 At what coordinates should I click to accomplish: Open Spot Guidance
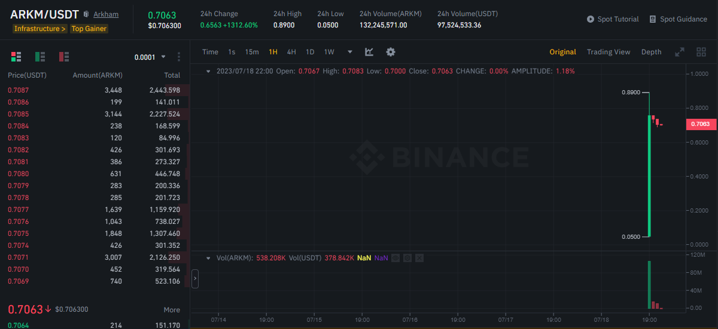point(678,19)
